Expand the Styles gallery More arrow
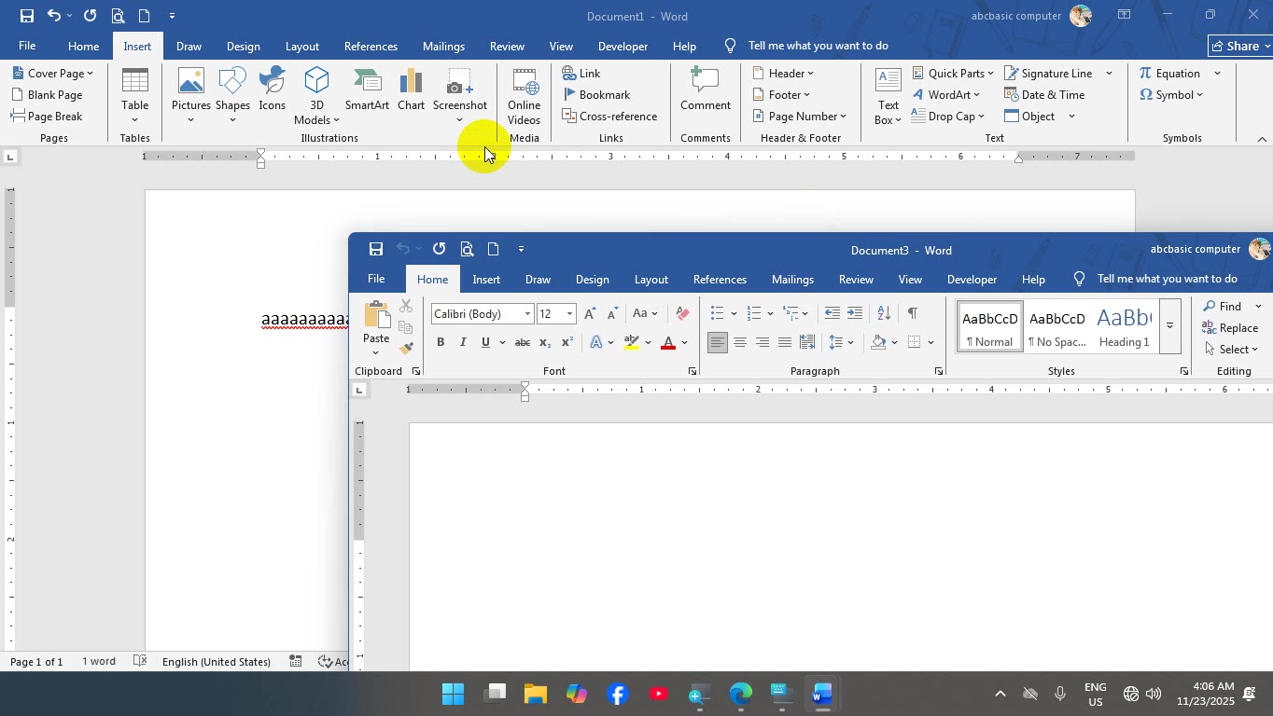 (1169, 326)
